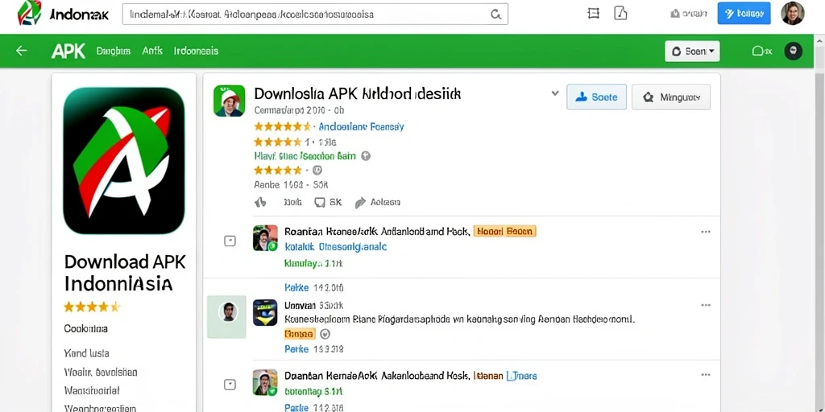This screenshot has width=825, height=412.
Task: Open the Soen dropdown in green bar
Action: point(692,51)
